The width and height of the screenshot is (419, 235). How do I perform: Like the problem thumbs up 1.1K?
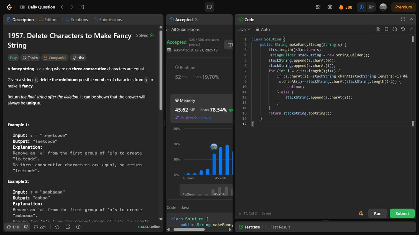coord(13,227)
